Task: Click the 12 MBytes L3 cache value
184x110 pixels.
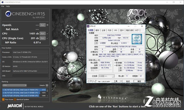Action: [129, 70]
